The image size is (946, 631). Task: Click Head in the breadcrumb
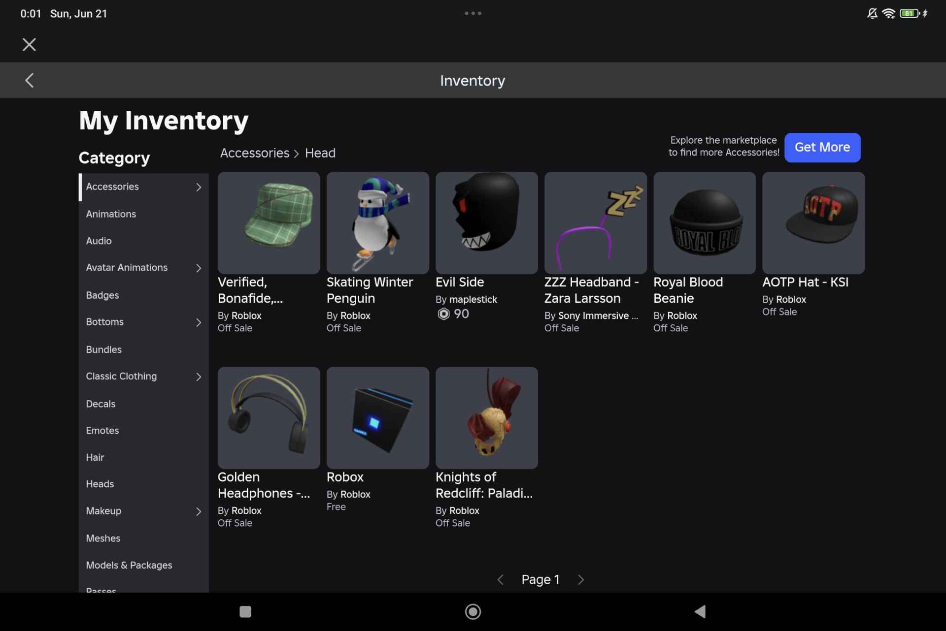[320, 153]
